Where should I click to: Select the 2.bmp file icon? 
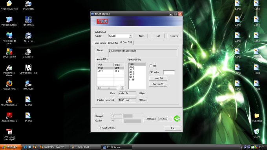[x=238, y=21]
